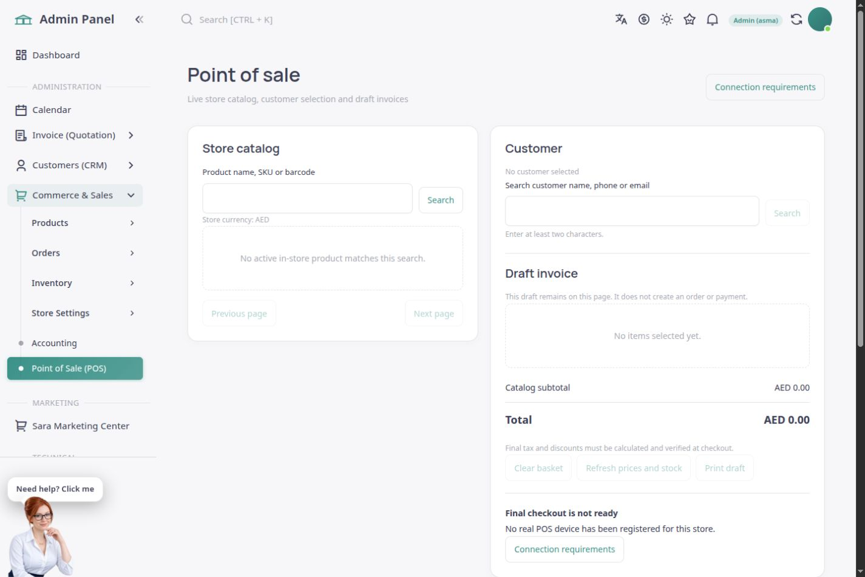Expand the Customers (CRM) chevron

pos(131,165)
